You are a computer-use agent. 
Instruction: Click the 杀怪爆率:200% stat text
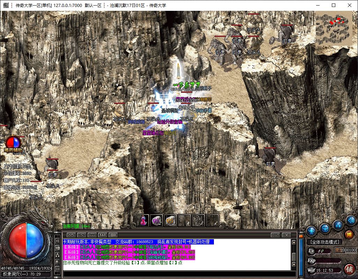17,173
